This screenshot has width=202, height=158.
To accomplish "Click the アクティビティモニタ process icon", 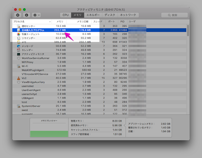I will pos(19,54).
